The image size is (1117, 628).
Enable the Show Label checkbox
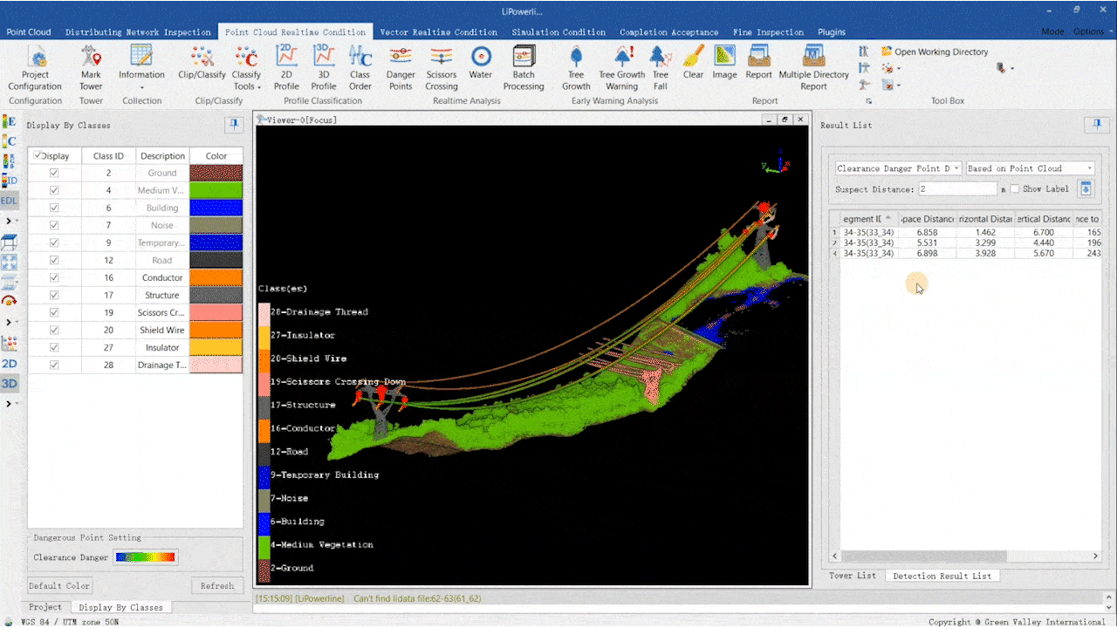[x=1015, y=189]
